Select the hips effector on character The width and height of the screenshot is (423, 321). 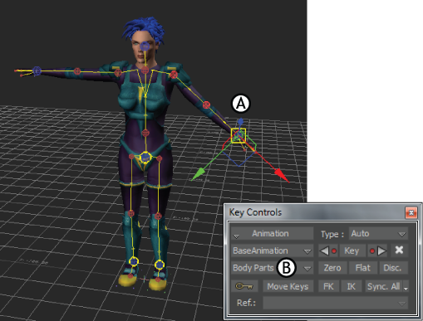point(145,158)
